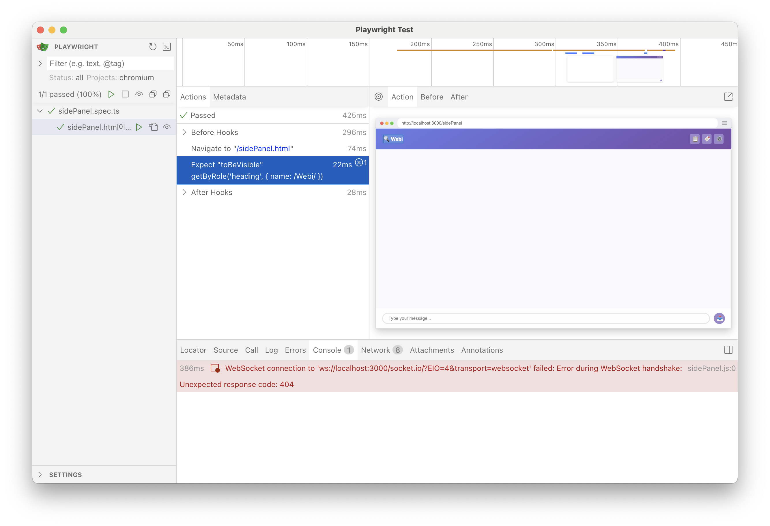770x526 pixels.
Task: Toggle sidebar split layout icon
Action: click(x=728, y=350)
